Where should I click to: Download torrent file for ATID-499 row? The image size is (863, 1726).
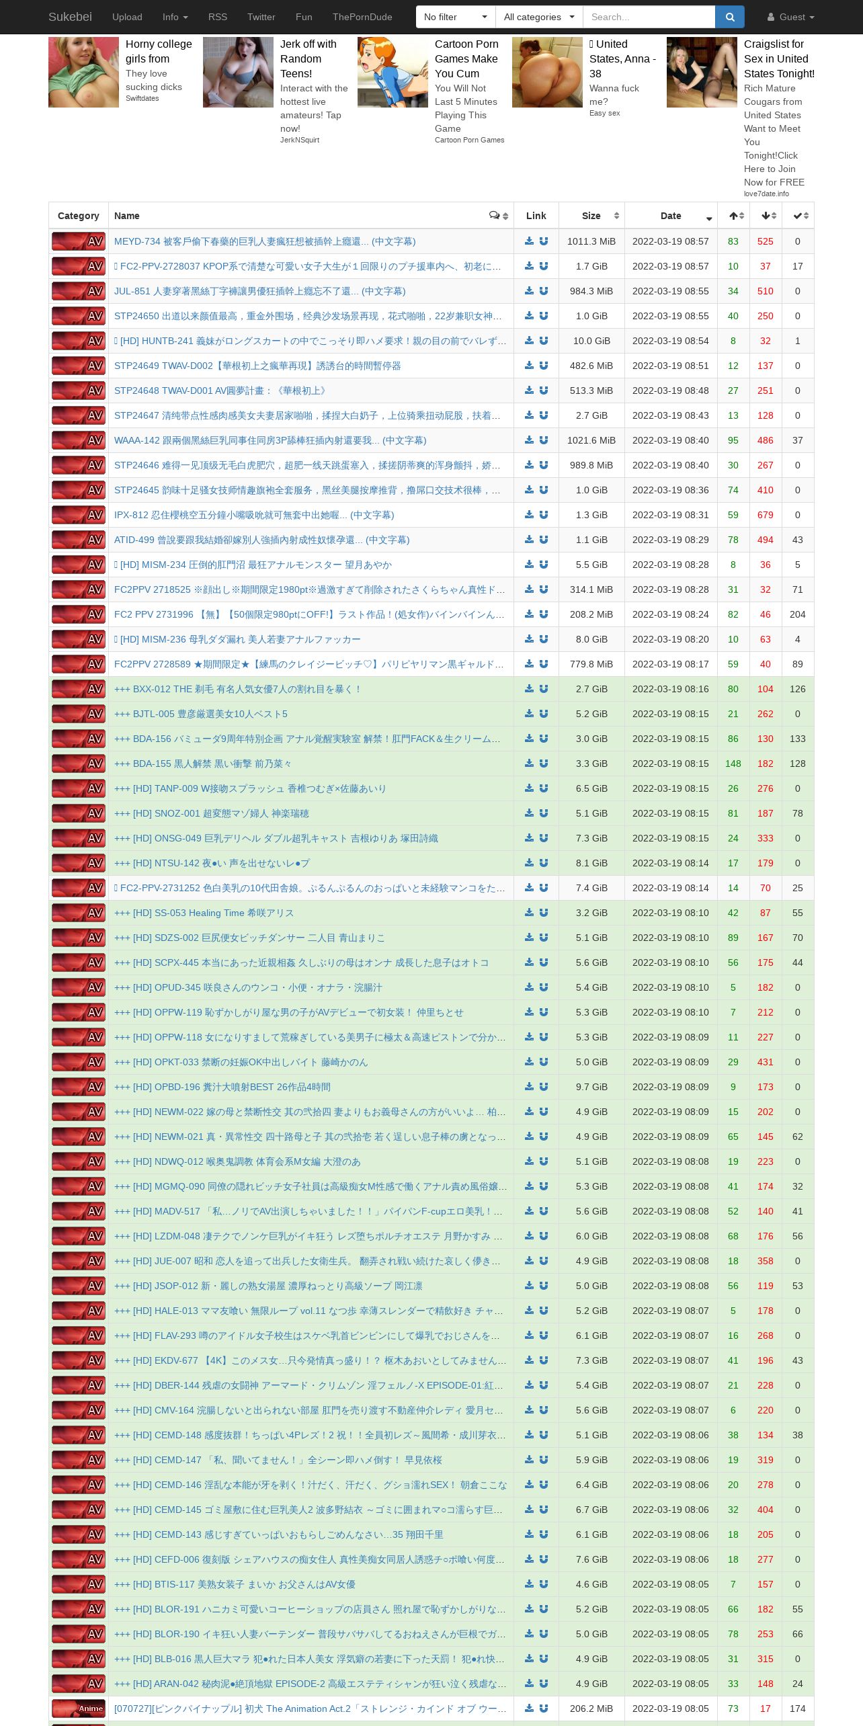pyautogui.click(x=530, y=540)
